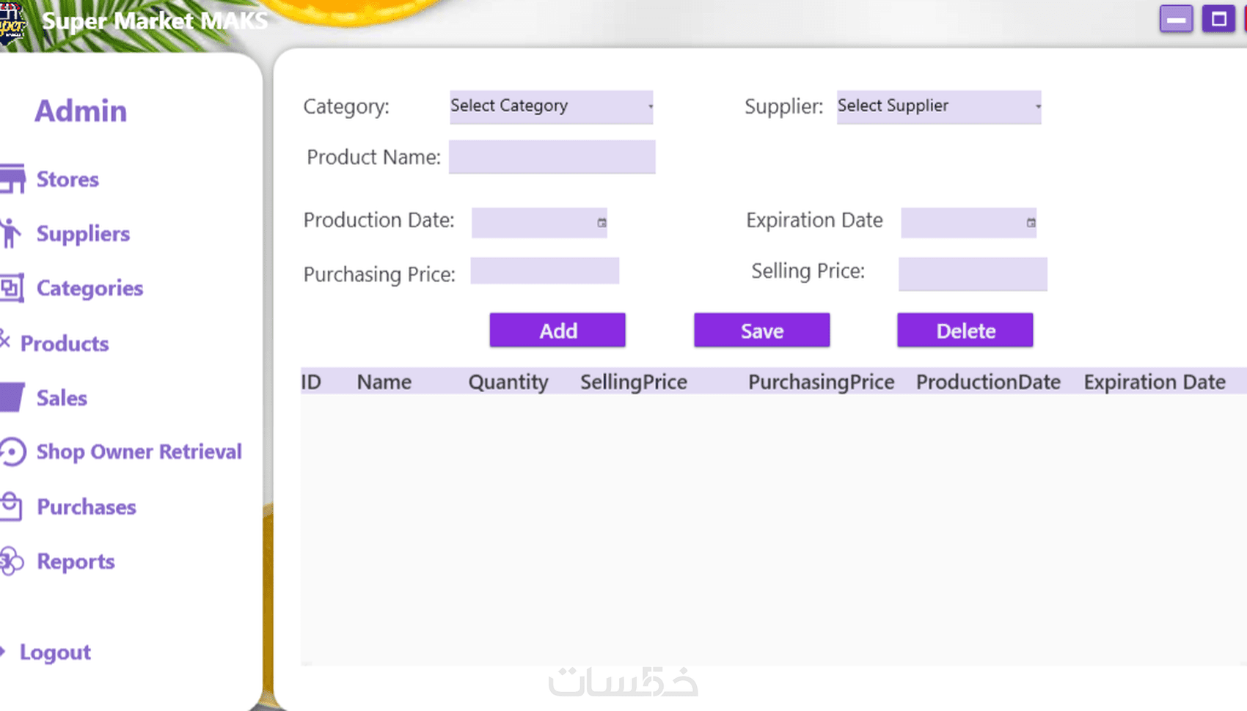Focus the Product Name text field
This screenshot has width=1247, height=711.
[552, 158]
